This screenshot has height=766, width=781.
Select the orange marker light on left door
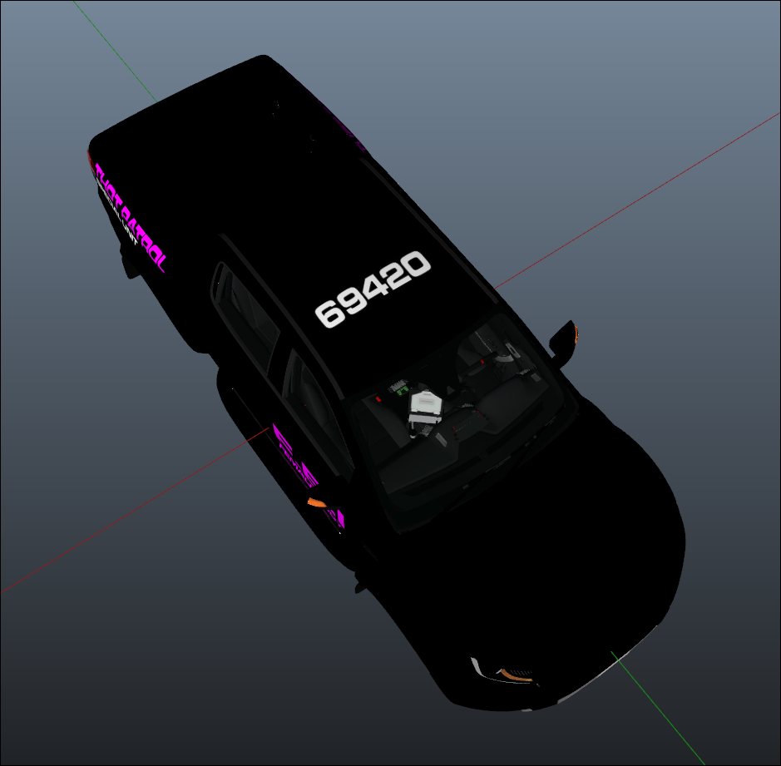pos(316,502)
